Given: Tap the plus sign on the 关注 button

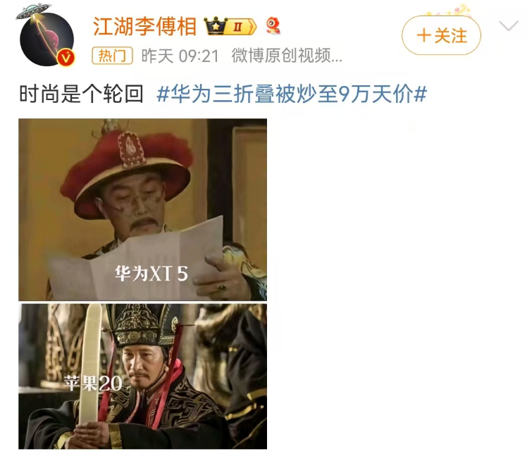Looking at the screenshot, I should click(423, 35).
